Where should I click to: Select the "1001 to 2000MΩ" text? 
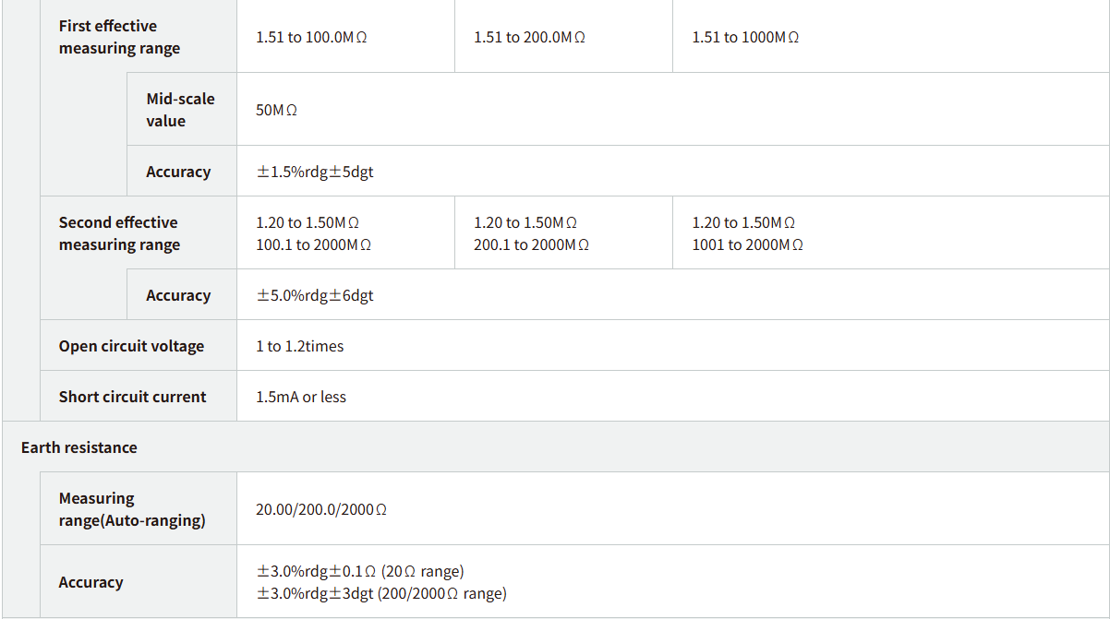[x=747, y=244]
